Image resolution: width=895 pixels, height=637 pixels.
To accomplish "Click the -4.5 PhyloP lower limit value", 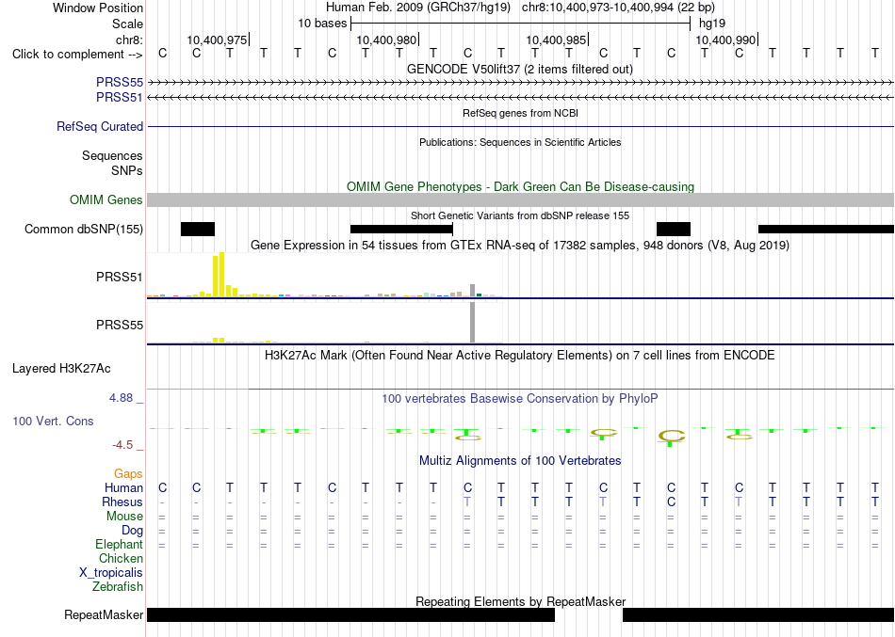I will click(122, 445).
